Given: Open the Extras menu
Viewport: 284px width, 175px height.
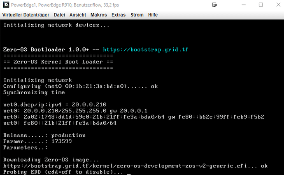Looking at the screenshot, I should click(x=119, y=15).
